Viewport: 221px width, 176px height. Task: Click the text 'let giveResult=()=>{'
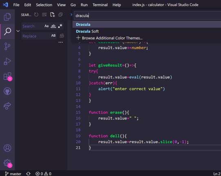pyautogui.click(x=113, y=65)
